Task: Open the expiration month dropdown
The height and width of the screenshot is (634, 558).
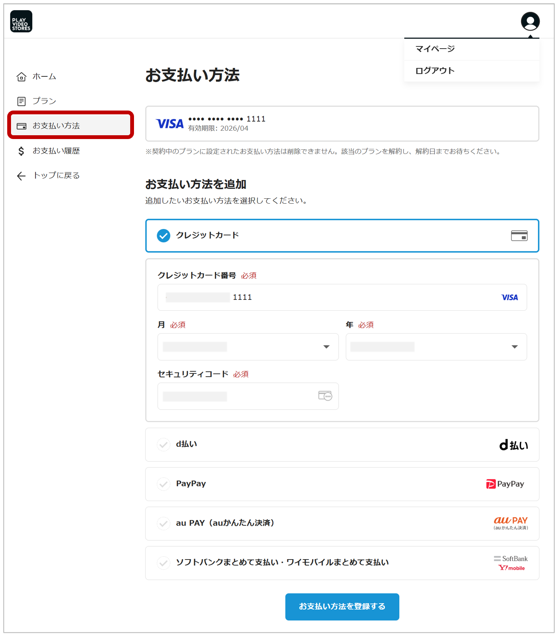Action: click(x=248, y=347)
